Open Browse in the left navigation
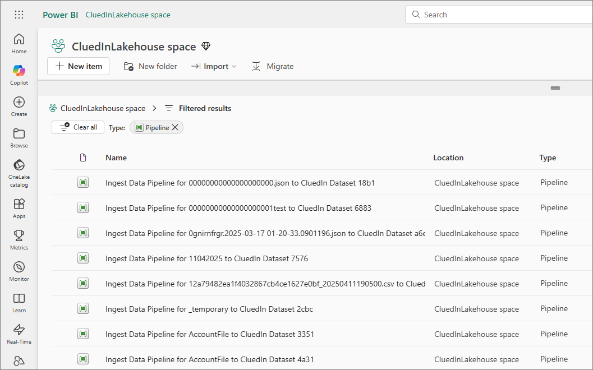This screenshot has width=593, height=370. click(x=19, y=137)
